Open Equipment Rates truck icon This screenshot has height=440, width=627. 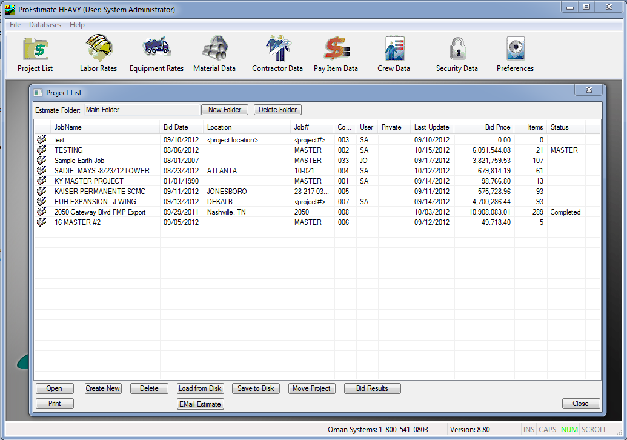coord(157,47)
